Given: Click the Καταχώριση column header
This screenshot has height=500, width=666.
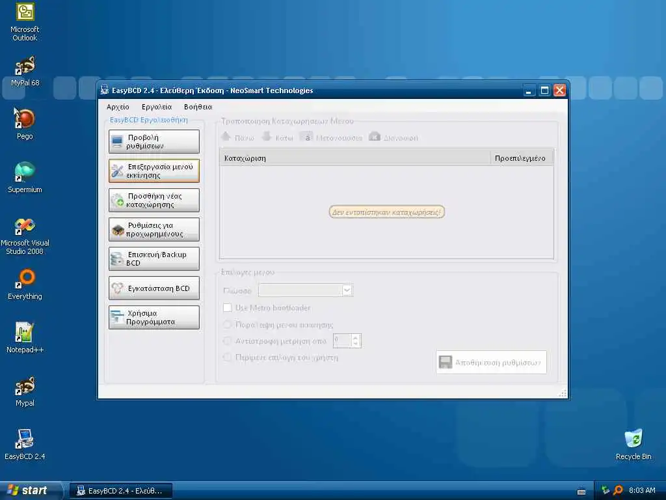Looking at the screenshot, I should [355, 158].
